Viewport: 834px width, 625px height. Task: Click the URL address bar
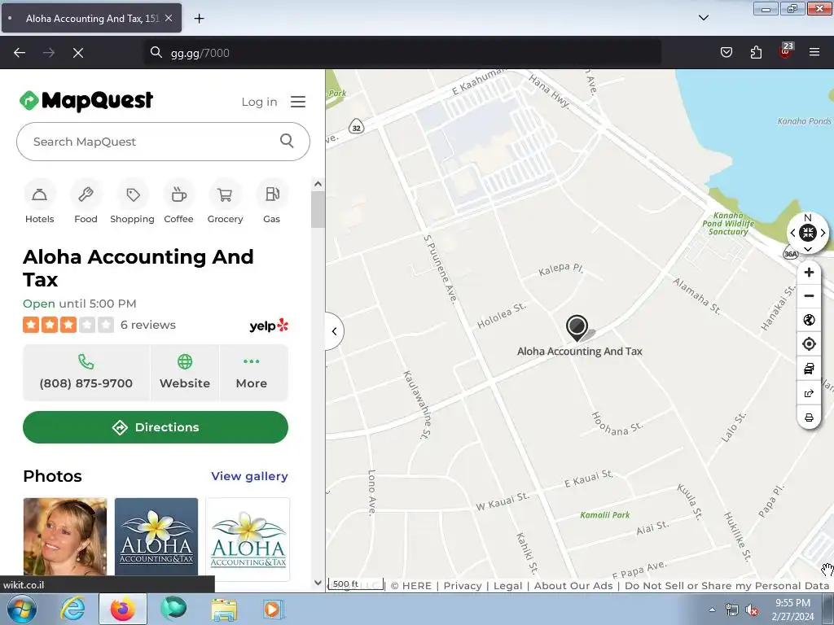coord(402,53)
